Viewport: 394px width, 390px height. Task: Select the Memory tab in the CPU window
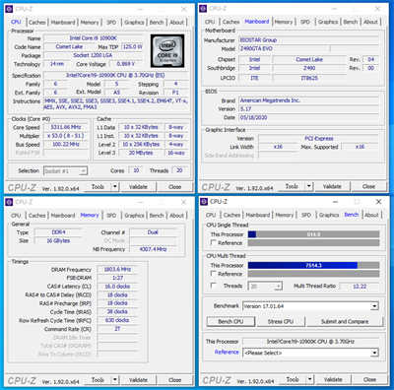pyautogui.click(x=90, y=23)
